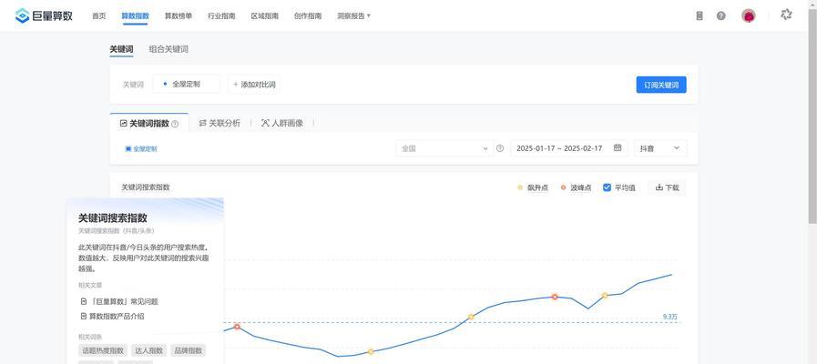Select 算数指数 in the top navigation
Viewport: 817px width, 364px height.
point(135,16)
